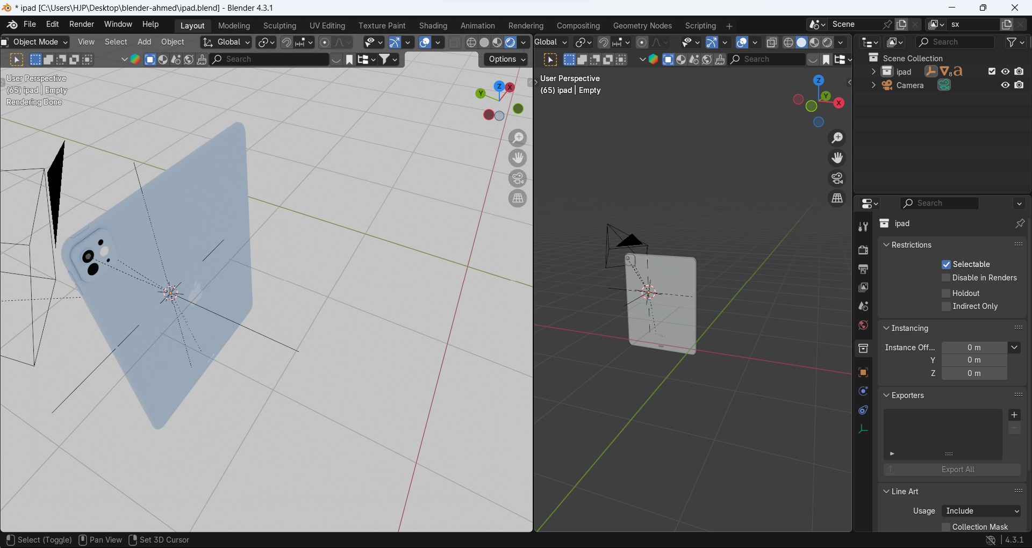Click the outliner Search field
Viewport: 1032px width, 548px height.
pyautogui.click(x=956, y=42)
